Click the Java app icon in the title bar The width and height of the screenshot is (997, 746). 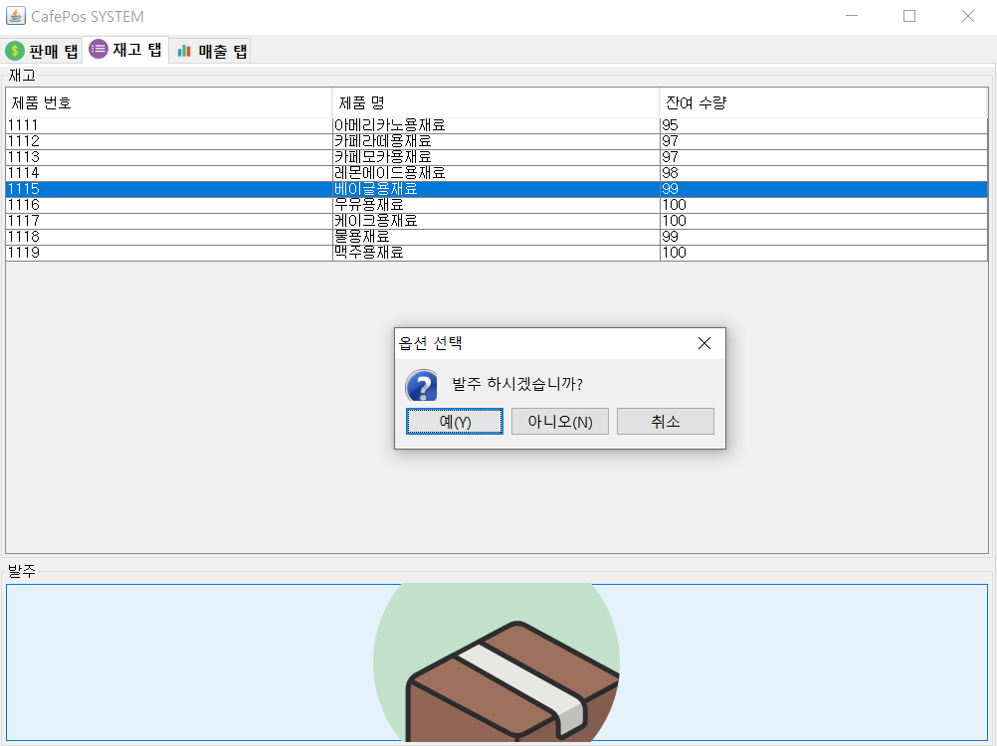click(15, 15)
